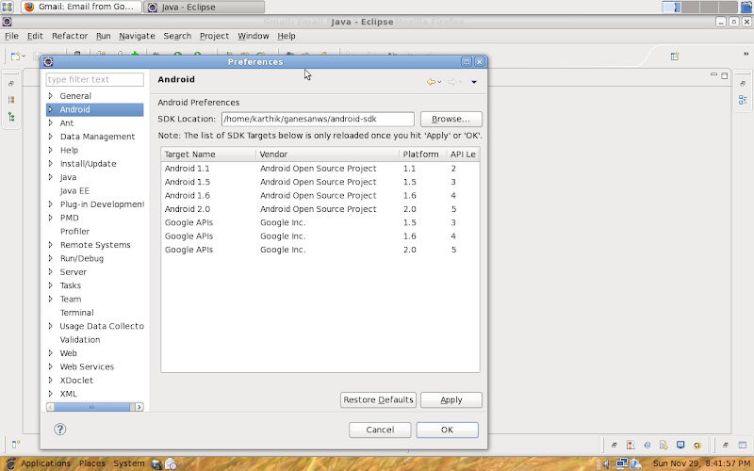754x471 pixels.
Task: Click the Restore Defaults button
Action: coord(379,399)
